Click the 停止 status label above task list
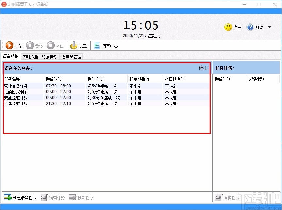282x210 pixels. tap(204, 68)
